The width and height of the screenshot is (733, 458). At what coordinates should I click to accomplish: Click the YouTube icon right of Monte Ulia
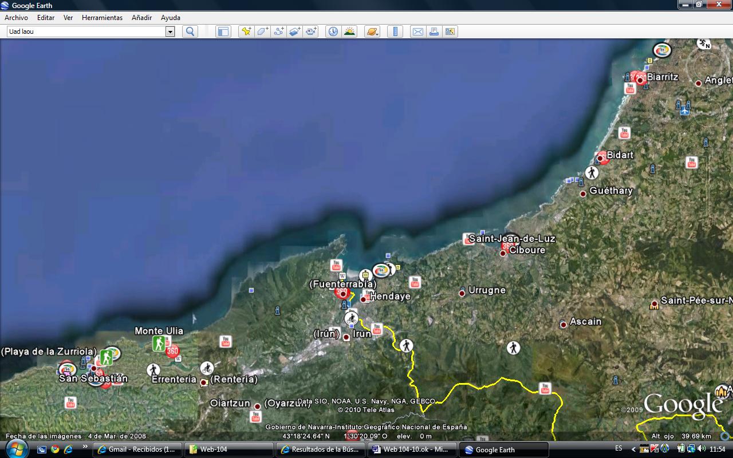(225, 341)
